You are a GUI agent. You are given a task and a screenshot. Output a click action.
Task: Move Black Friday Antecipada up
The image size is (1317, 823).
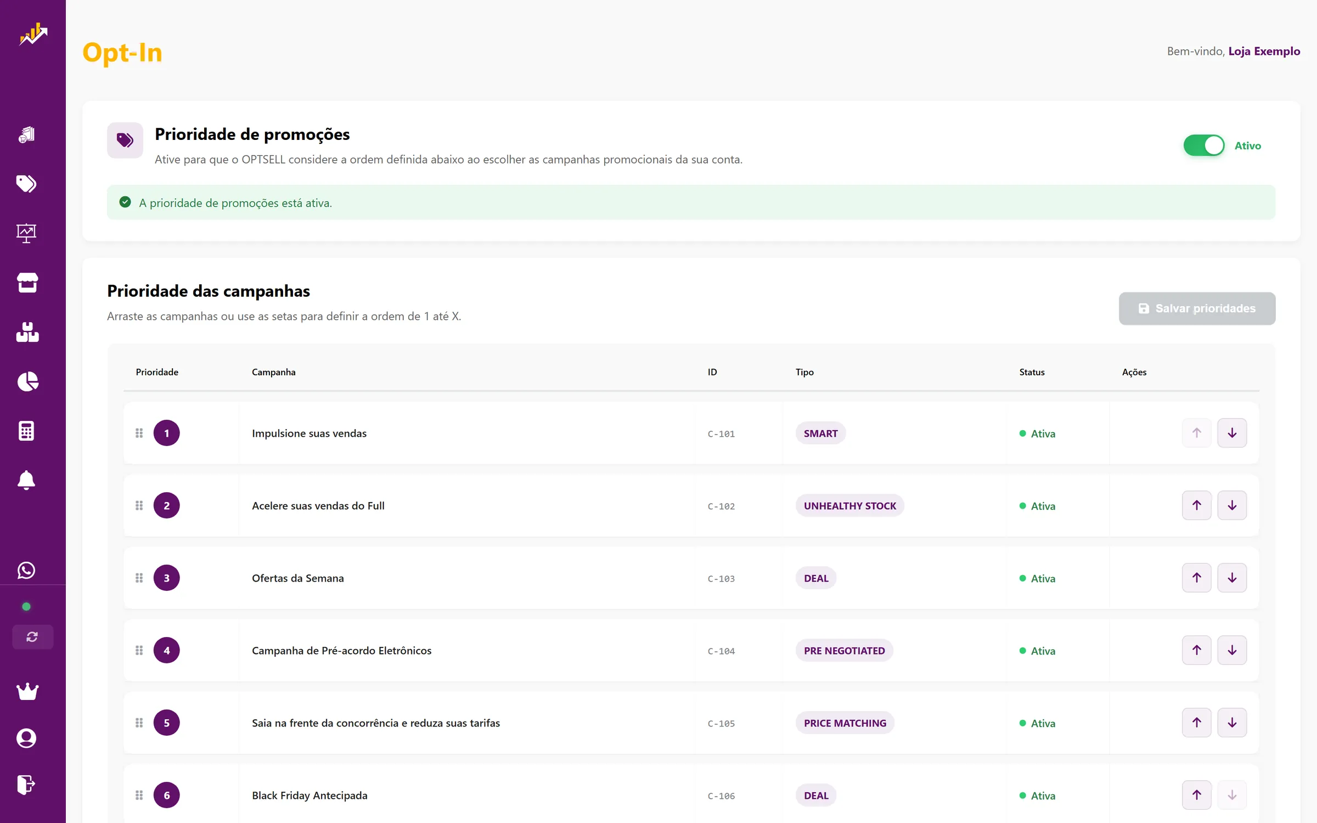(1197, 795)
